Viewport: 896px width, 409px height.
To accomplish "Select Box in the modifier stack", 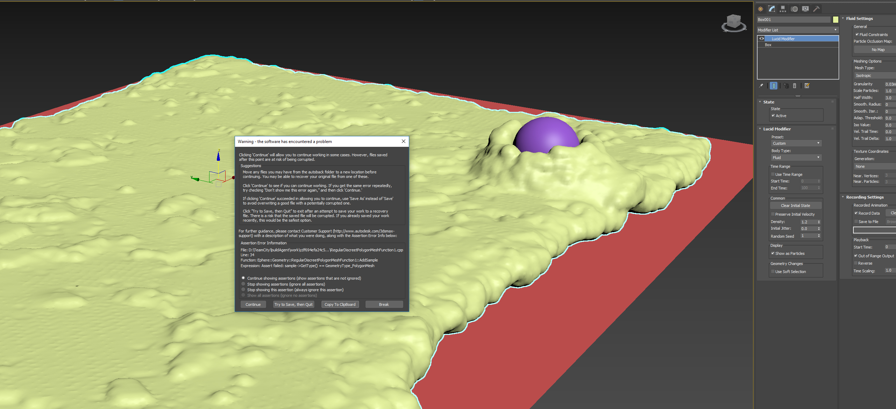I will coord(768,45).
